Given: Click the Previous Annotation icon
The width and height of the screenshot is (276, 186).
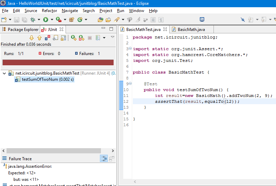Looking at the screenshot, I should 264,20.
